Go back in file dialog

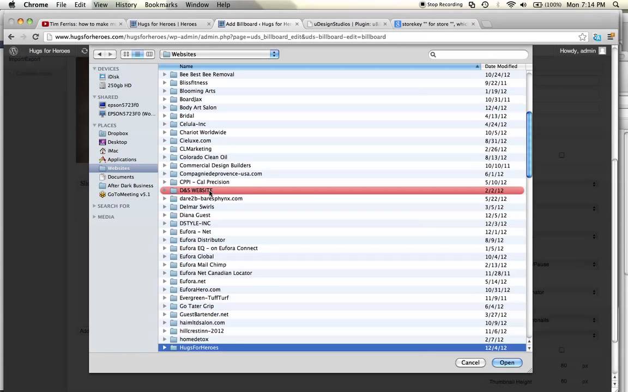(x=99, y=54)
